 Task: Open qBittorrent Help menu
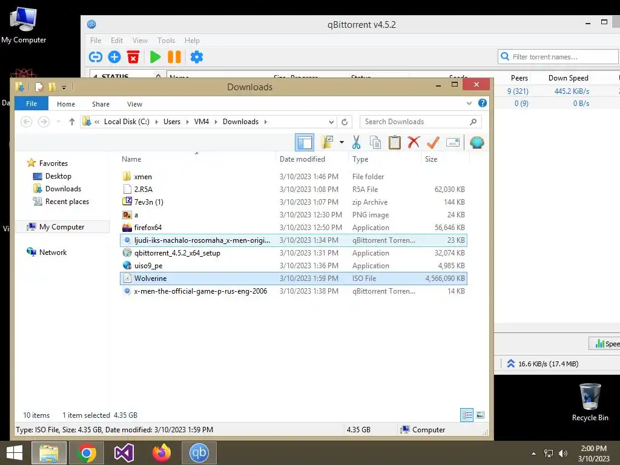[x=192, y=41]
